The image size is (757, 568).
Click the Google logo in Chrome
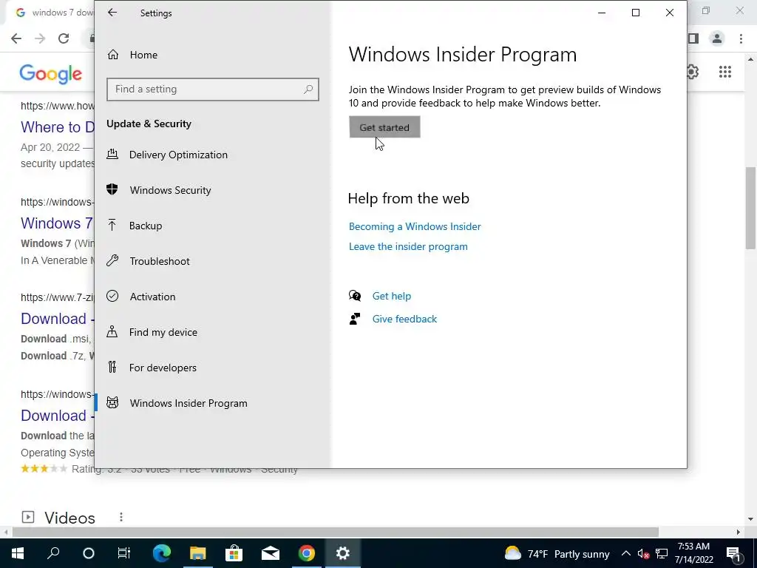click(x=51, y=74)
